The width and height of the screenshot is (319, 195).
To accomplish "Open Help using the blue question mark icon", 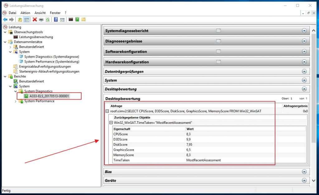I will tap(55, 20).
